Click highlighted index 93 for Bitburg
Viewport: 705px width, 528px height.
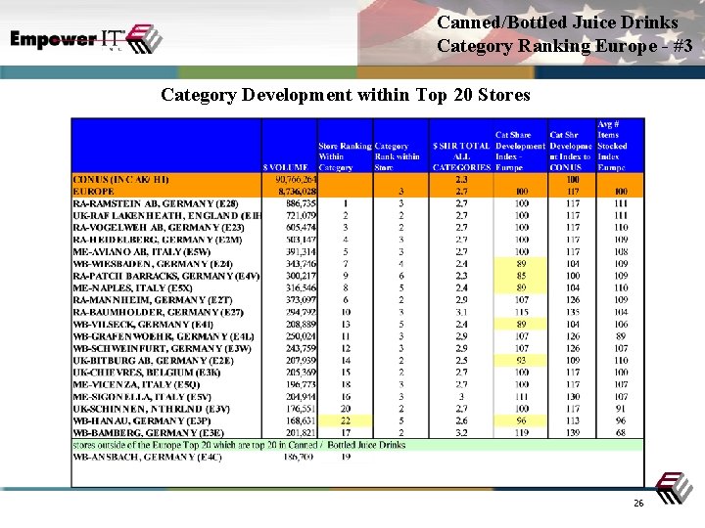click(521, 361)
